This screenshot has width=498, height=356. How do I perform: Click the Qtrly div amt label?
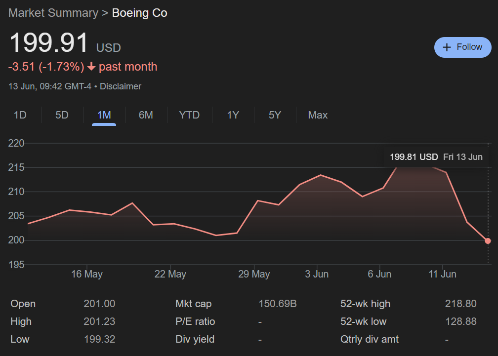(x=370, y=339)
